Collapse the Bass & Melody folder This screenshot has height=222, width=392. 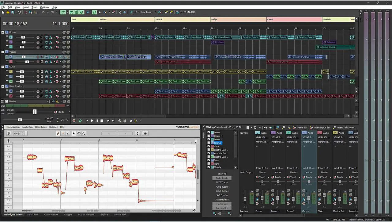(x=3, y=86)
